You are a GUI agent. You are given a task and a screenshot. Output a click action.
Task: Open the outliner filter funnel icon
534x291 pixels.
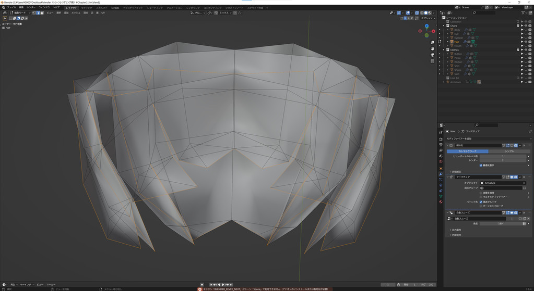[x=524, y=12]
